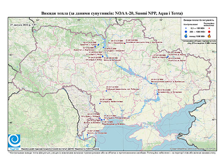Click label 'Запоріжсталь, м. Запоріжжя'

click(x=170, y=92)
